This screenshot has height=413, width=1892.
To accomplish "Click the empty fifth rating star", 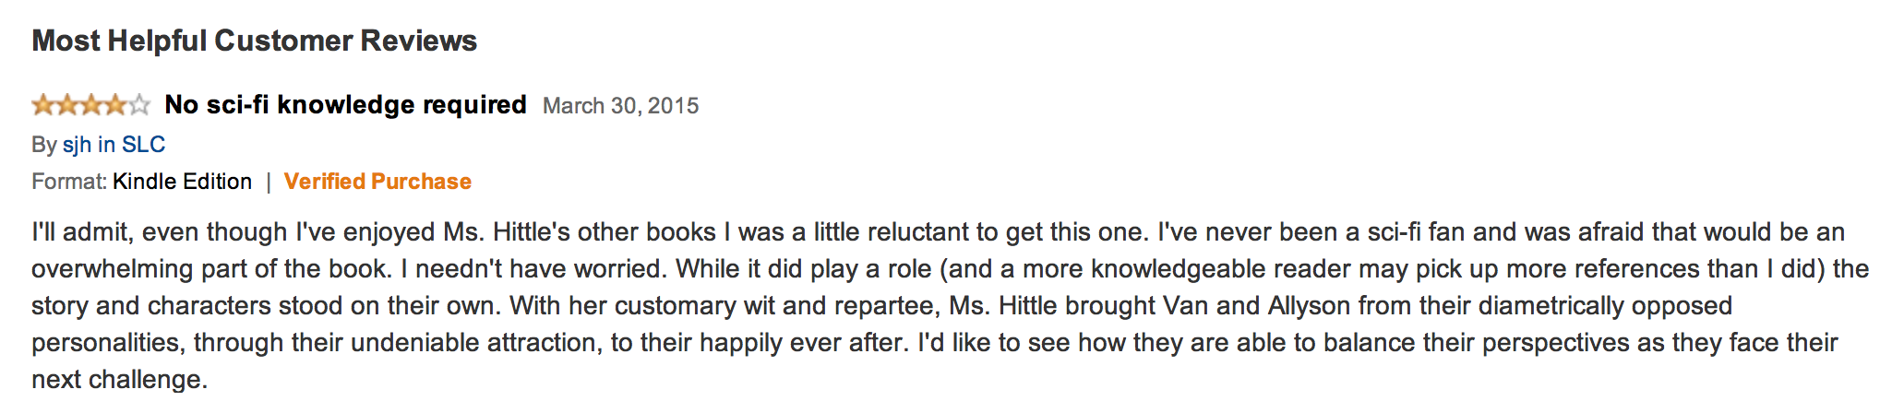I will (139, 105).
